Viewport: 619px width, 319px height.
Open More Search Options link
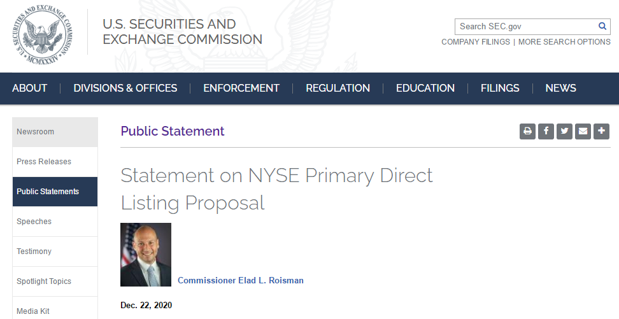(x=564, y=42)
